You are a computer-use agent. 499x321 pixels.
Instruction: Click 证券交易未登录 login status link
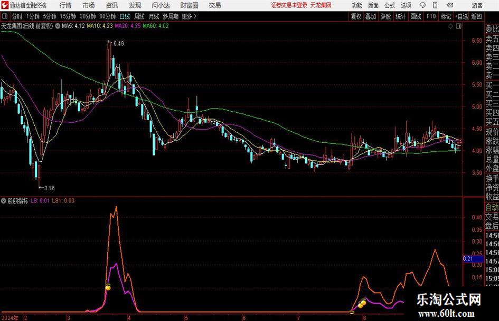click(x=289, y=5)
